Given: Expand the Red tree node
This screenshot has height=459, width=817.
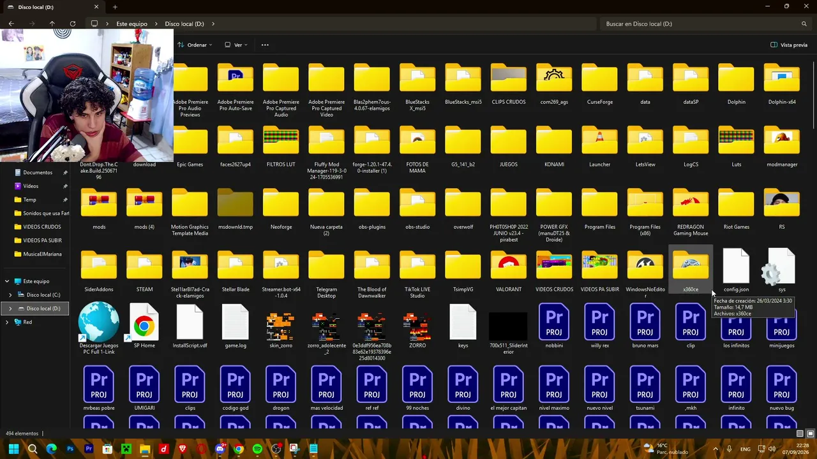Looking at the screenshot, I should 7,322.
